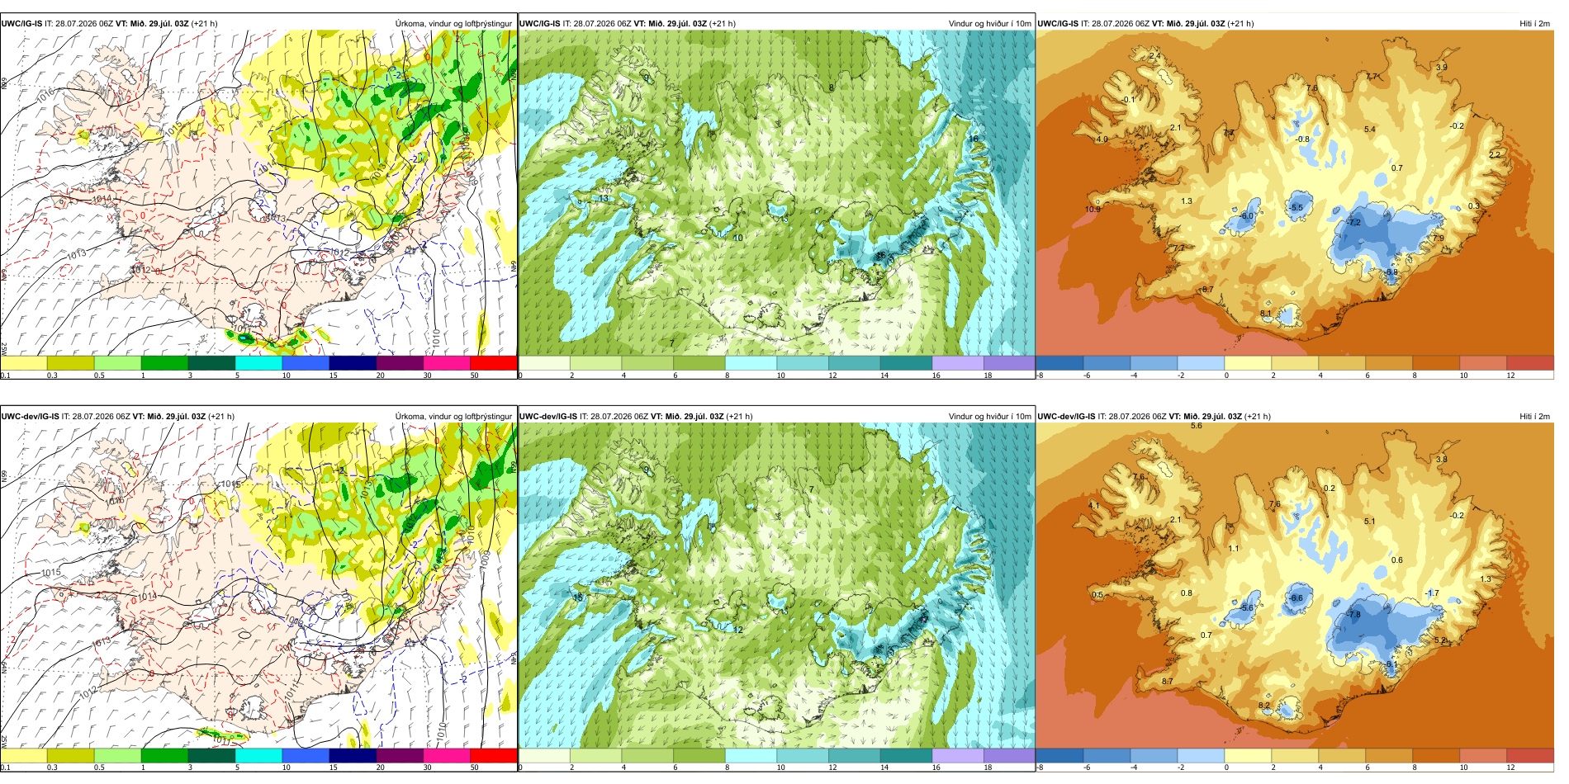The height and width of the screenshot is (784, 1569).
Task: Open the bottom UWC-dev 2m temperature map
Action: 1295,585
